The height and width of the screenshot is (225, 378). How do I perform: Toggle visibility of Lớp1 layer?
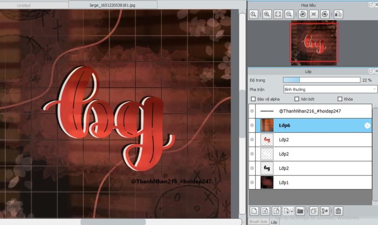252,182
